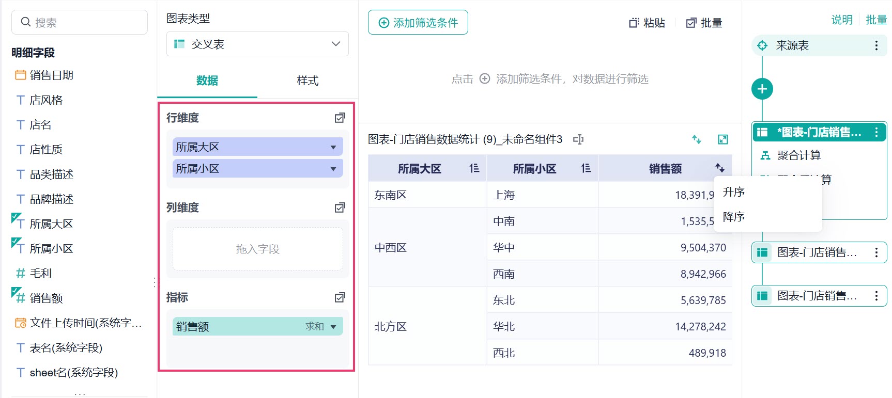Click the green plus node under 来源表
This screenshot has width=892, height=398.
(762, 89)
